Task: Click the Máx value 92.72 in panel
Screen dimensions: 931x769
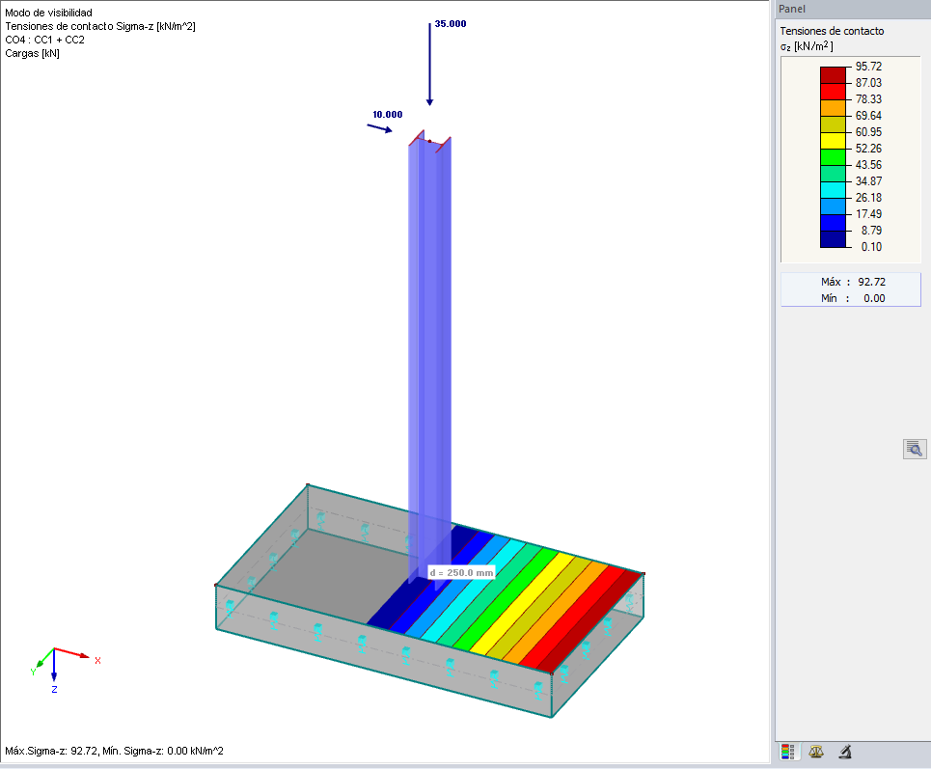Action: tap(871, 282)
